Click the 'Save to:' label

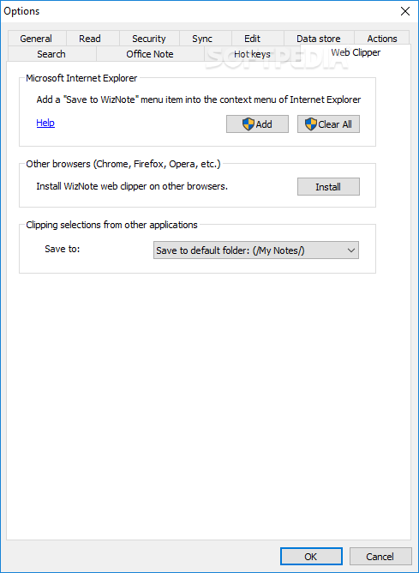(62, 249)
